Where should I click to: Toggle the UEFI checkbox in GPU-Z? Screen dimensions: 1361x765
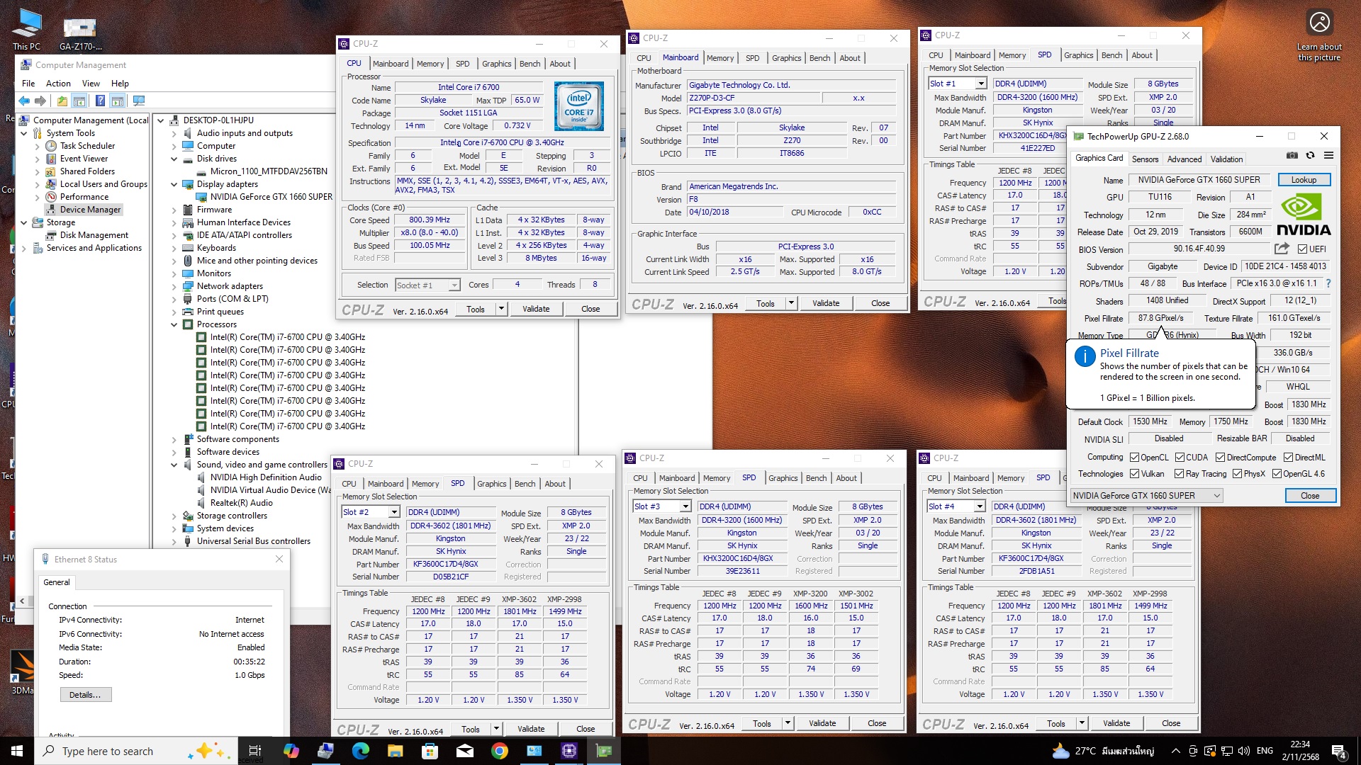click(1302, 249)
